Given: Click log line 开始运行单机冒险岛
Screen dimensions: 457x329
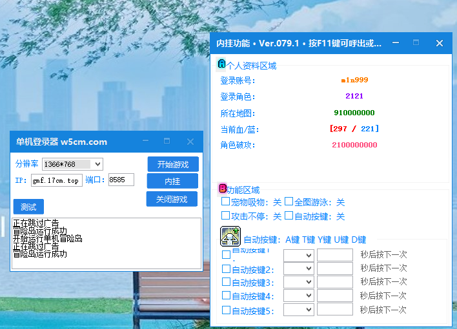Looking at the screenshot, I should [48, 239].
